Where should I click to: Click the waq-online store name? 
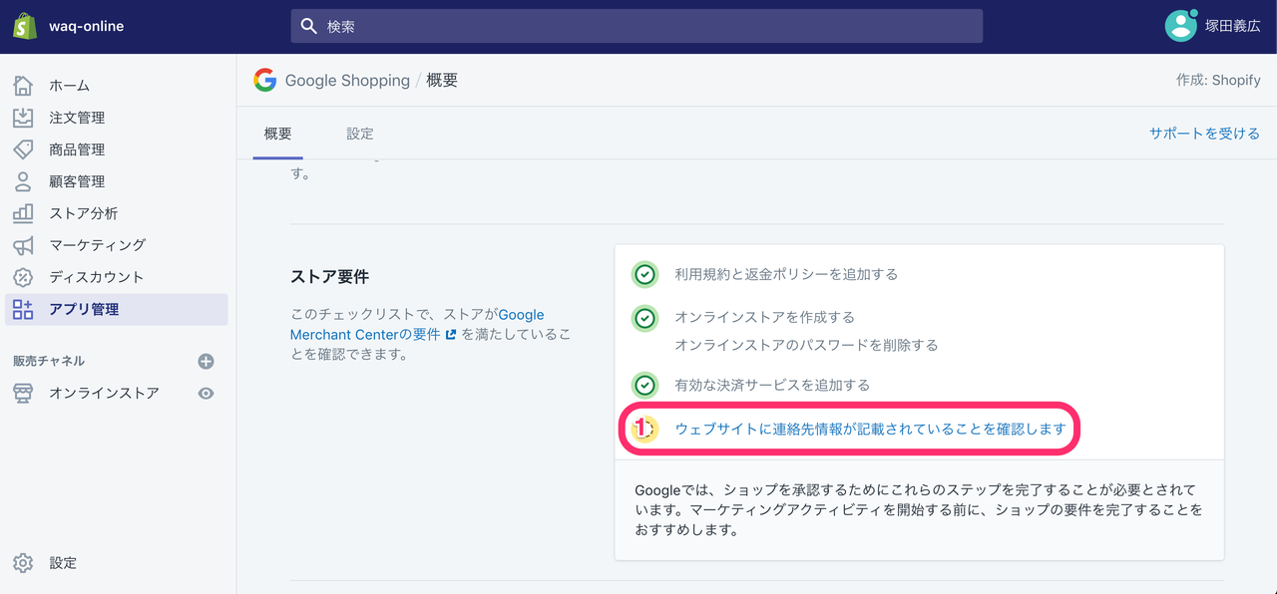click(x=87, y=26)
